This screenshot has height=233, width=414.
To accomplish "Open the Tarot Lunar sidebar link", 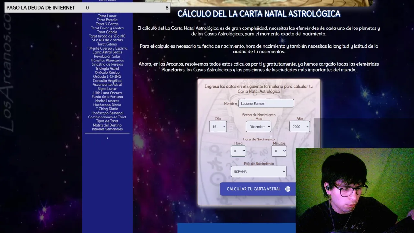I will [x=107, y=16].
